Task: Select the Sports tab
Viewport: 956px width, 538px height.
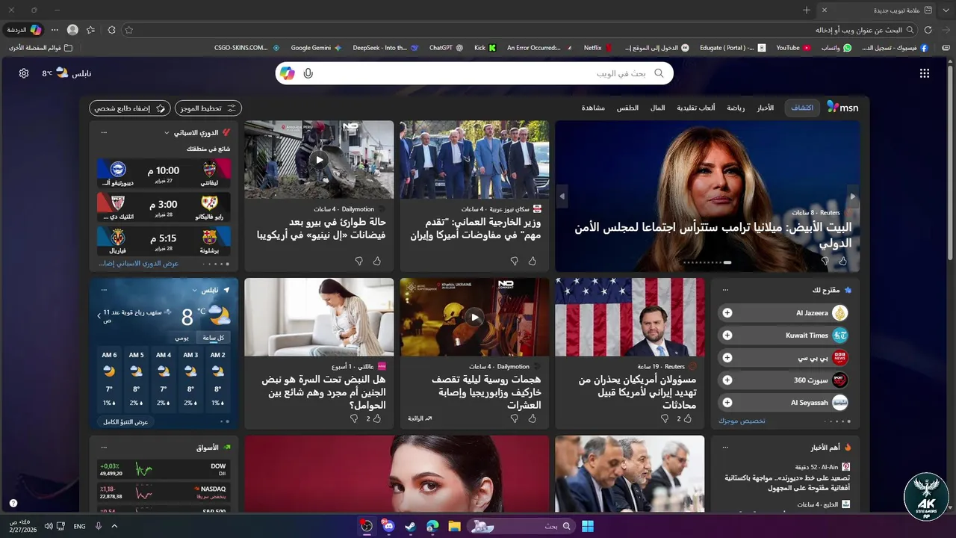Action: tap(736, 108)
